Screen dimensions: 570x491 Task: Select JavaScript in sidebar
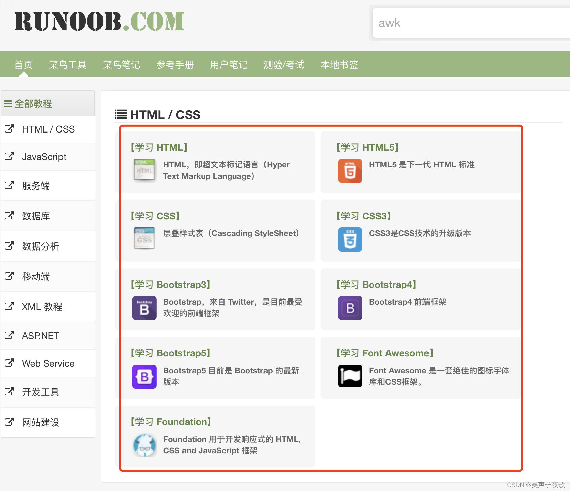48,157
